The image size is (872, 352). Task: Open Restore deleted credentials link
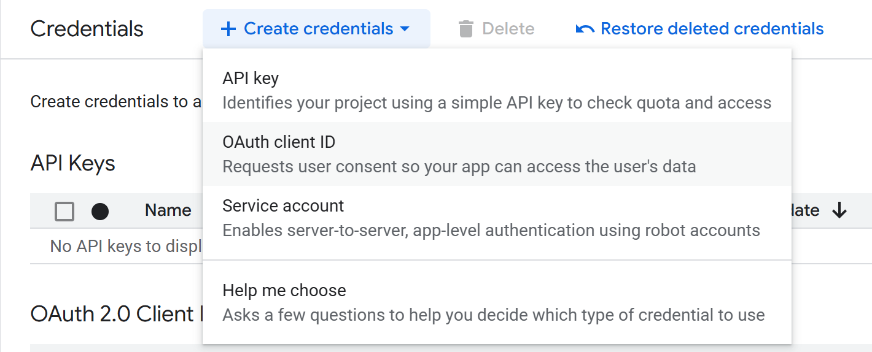[712, 29]
